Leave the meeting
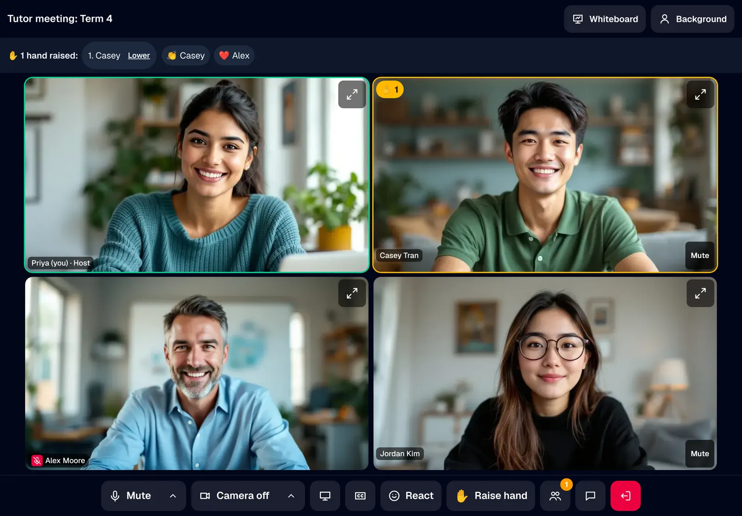 pyautogui.click(x=626, y=496)
